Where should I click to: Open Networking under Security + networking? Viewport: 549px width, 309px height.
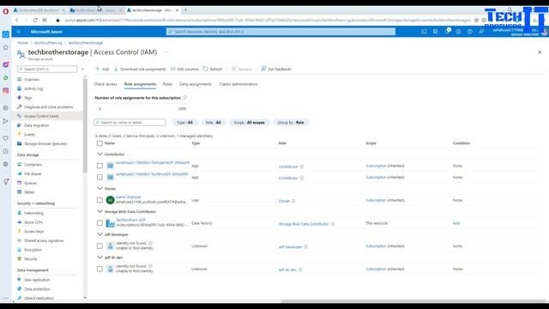[33, 213]
